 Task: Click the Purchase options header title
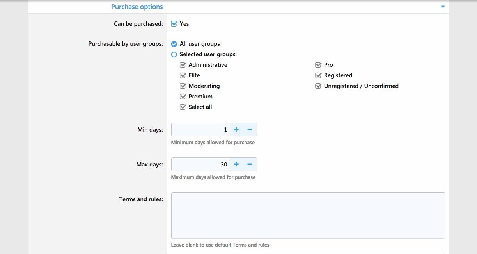point(137,7)
